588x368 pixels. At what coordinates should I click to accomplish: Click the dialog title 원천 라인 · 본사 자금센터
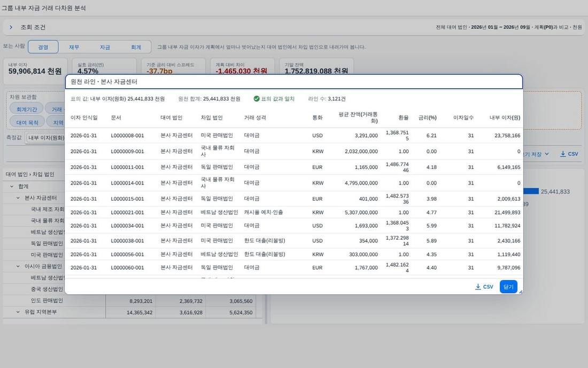[x=104, y=82]
